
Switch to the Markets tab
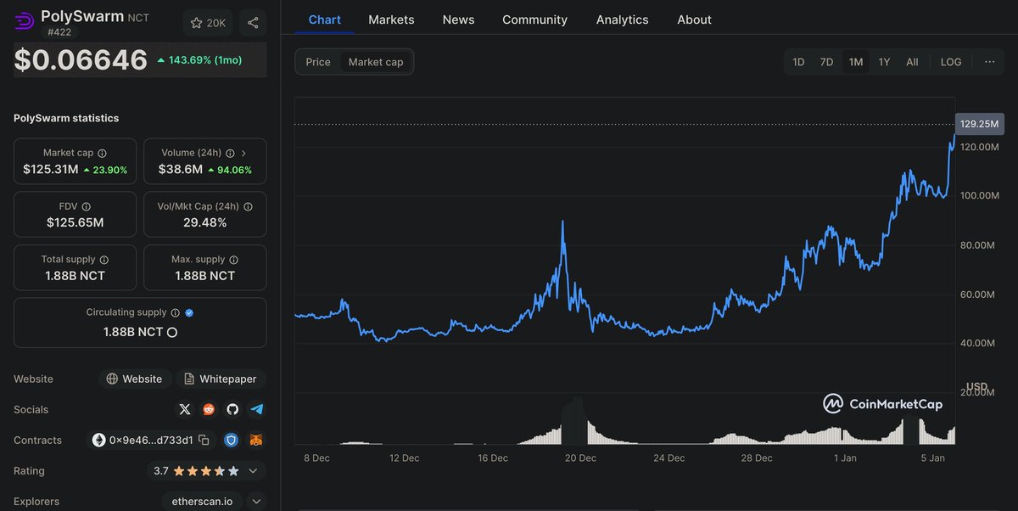pos(391,20)
